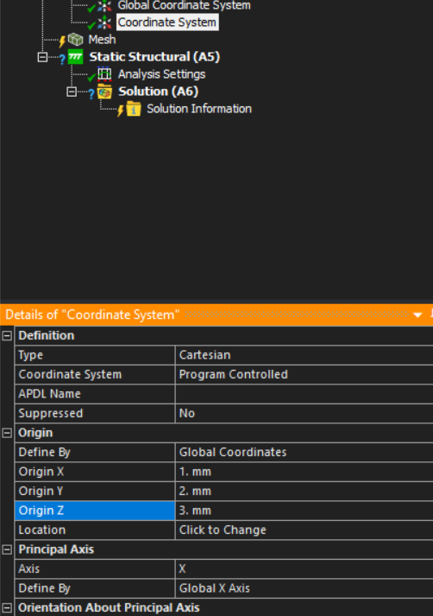Click the Solution Information icon
This screenshot has width=433, height=616.
point(134,109)
